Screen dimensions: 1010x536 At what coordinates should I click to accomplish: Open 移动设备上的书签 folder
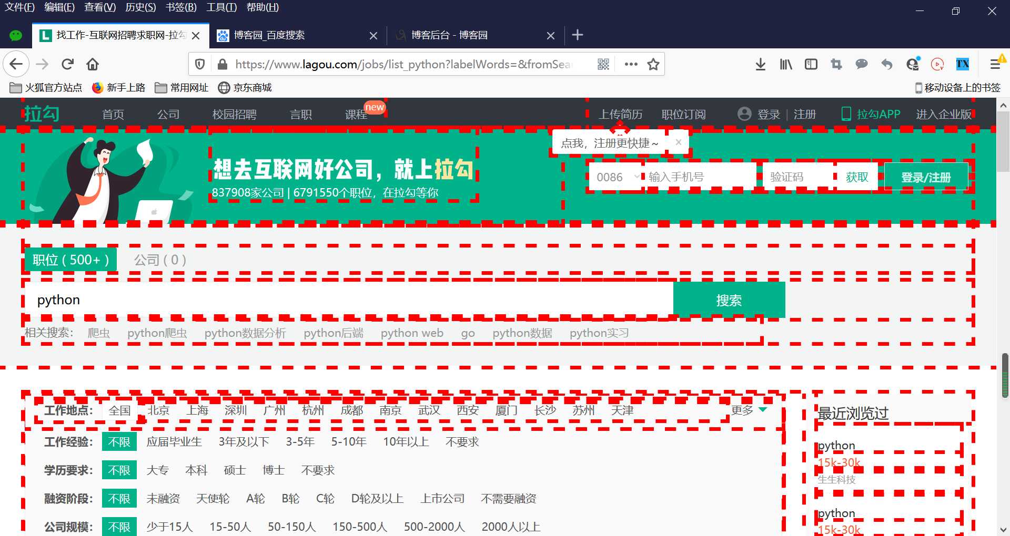[x=957, y=87]
